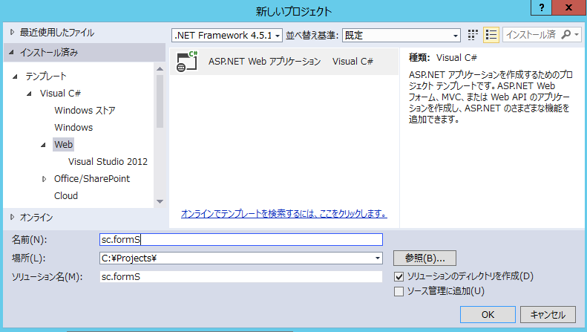Expand the Office/SharePoint node arrow

point(44,179)
